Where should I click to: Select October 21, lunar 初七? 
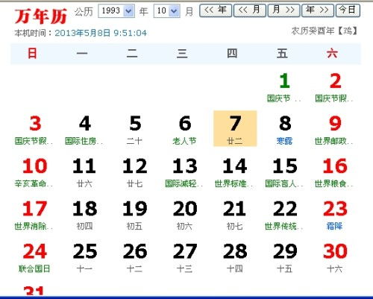click(x=235, y=215)
